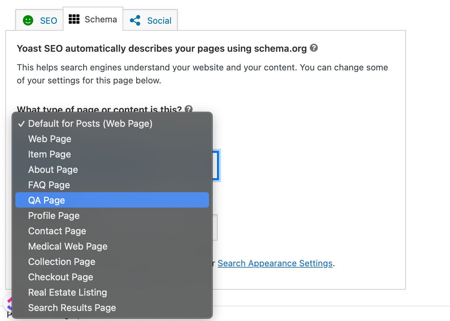Select Checkout Page option

coord(60,277)
